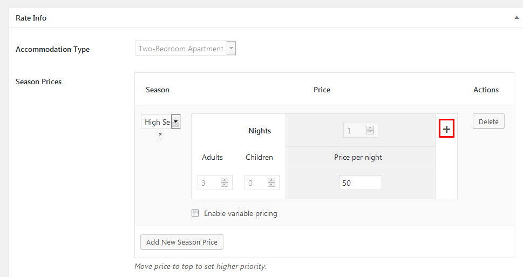
Task: Open the Accommodation Type dropdown
Action: [x=231, y=49]
